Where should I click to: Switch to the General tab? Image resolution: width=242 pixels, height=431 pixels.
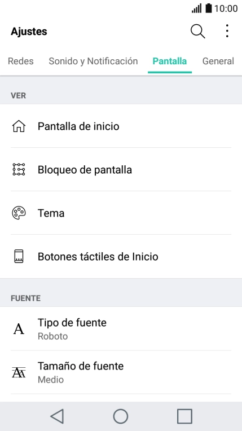click(x=218, y=61)
